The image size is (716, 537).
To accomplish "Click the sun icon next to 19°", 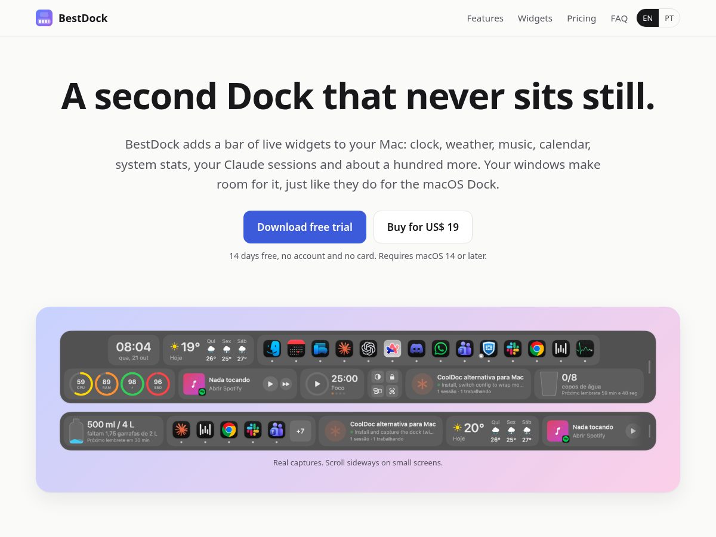I will coord(174,347).
